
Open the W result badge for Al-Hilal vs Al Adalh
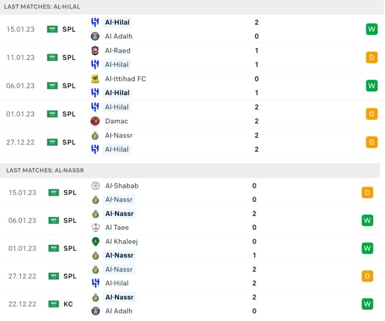(x=371, y=29)
